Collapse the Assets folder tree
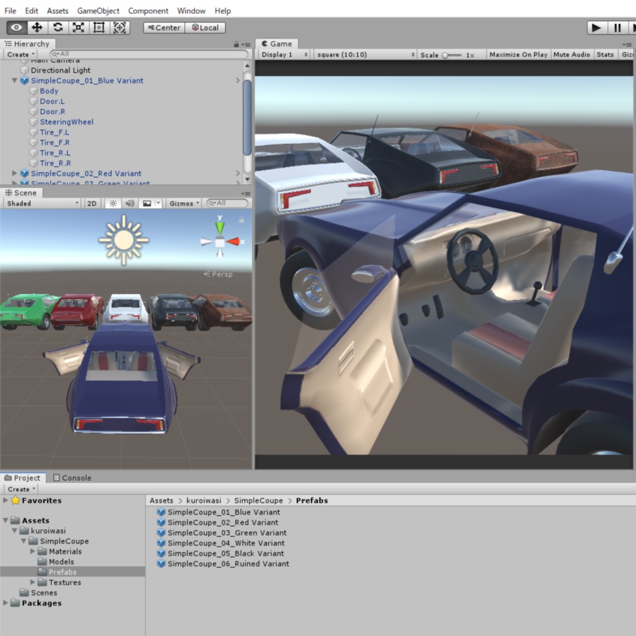This screenshot has height=636, width=636. (x=6, y=521)
